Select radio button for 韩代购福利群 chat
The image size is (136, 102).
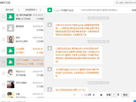tap(4, 17)
